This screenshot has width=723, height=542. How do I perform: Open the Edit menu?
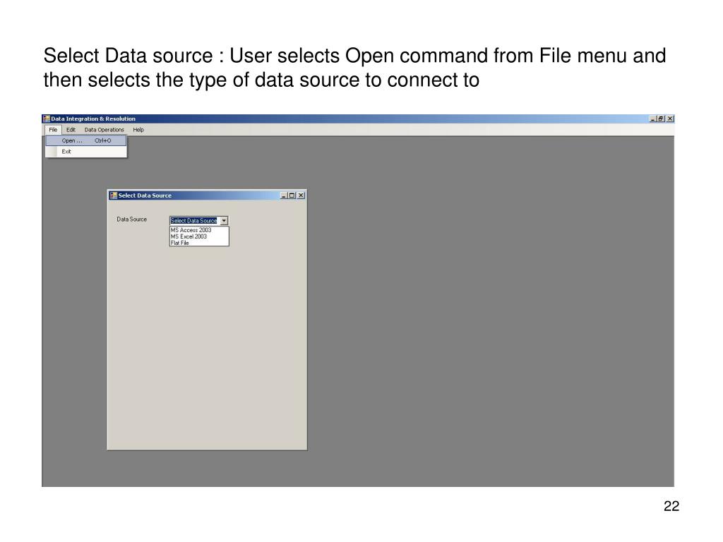(71, 130)
